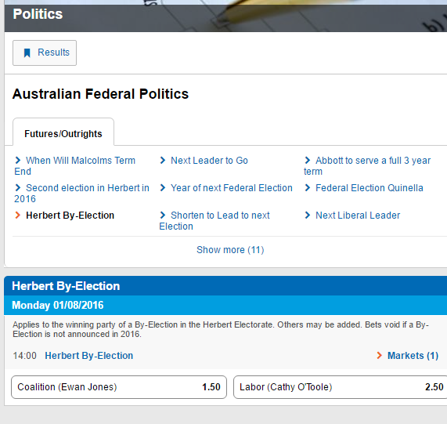Click orange arrow beside Markets (1)
447x424 pixels.
click(x=379, y=356)
